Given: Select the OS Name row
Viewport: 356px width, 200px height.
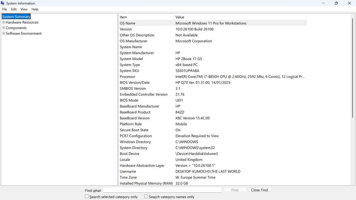Looking at the screenshot, I should click(212, 23).
